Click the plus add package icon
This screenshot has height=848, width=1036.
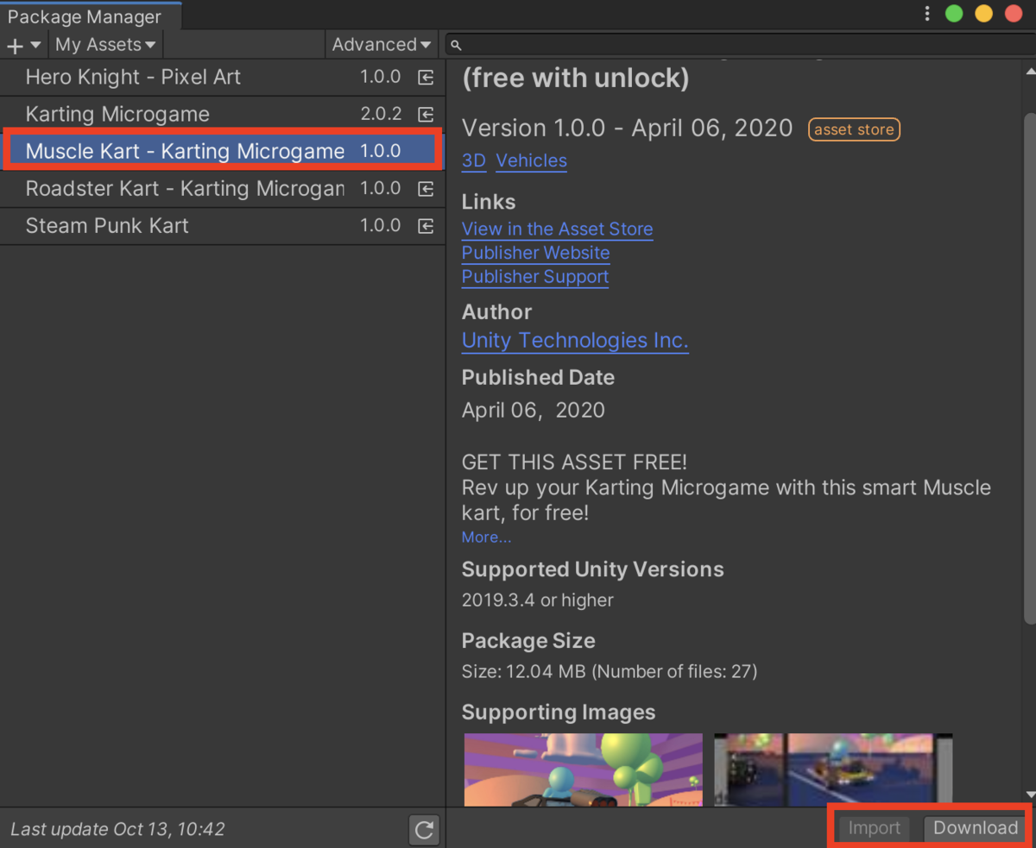(15, 45)
